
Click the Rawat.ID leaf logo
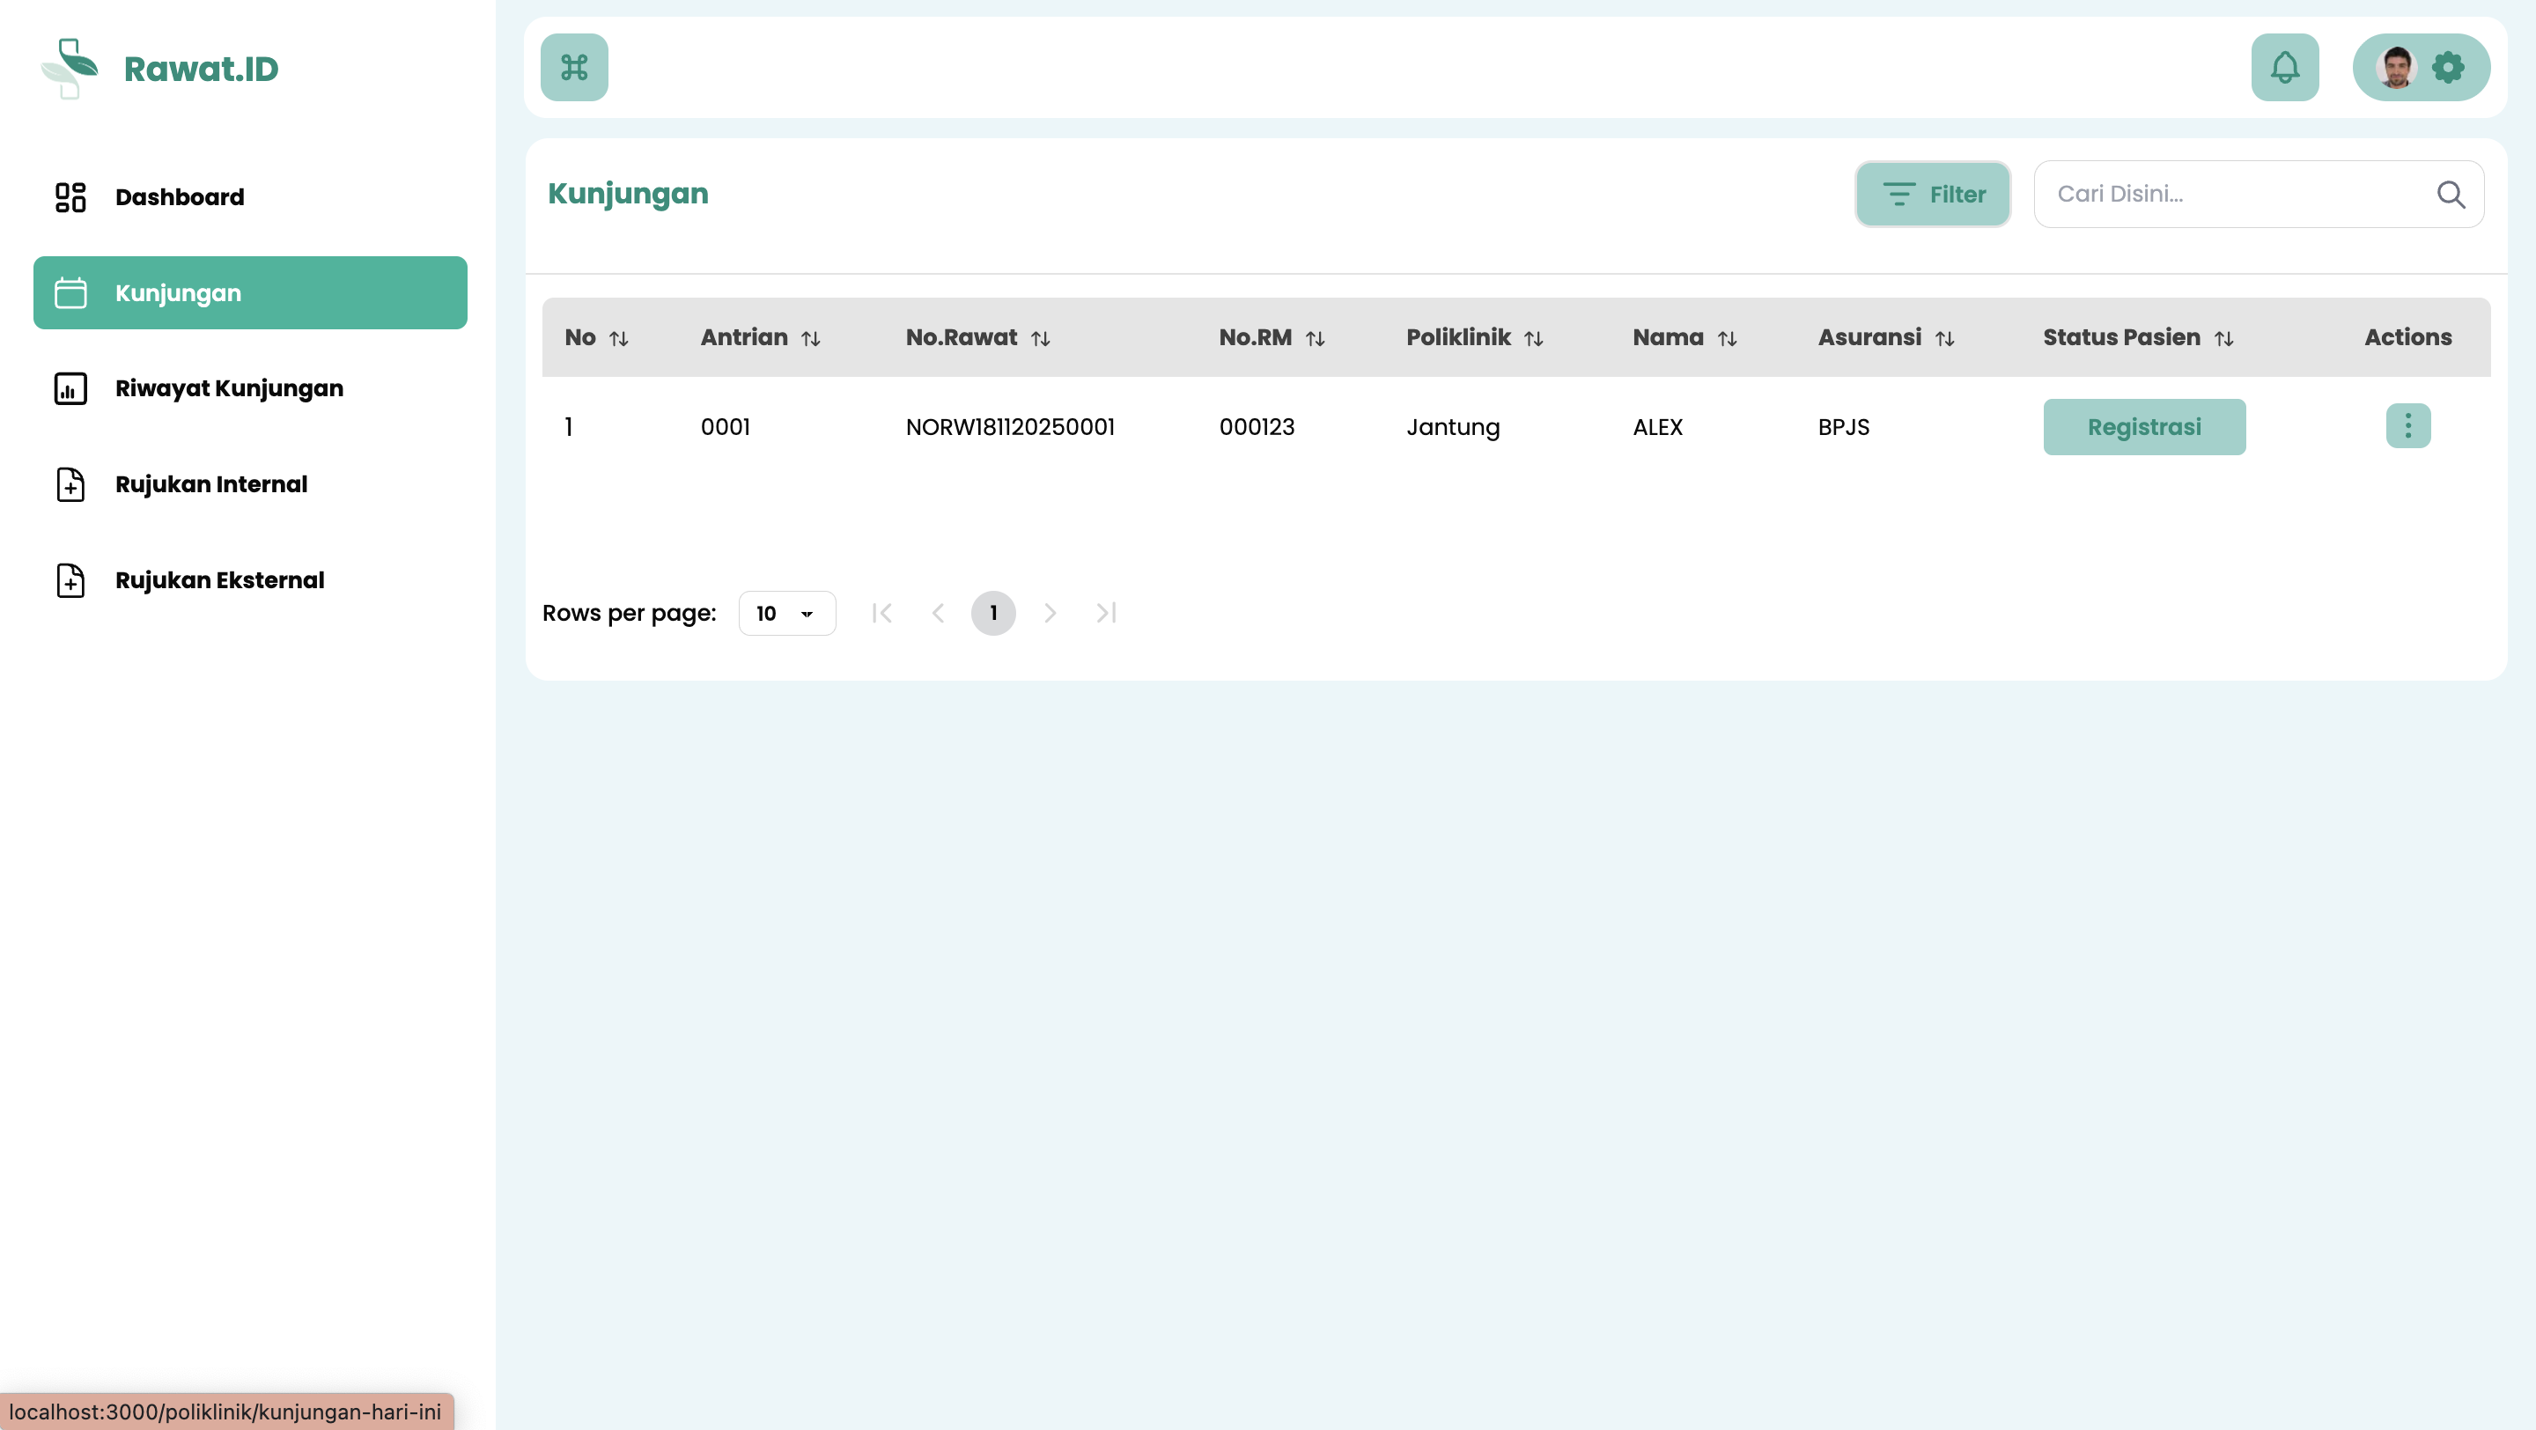[x=69, y=68]
